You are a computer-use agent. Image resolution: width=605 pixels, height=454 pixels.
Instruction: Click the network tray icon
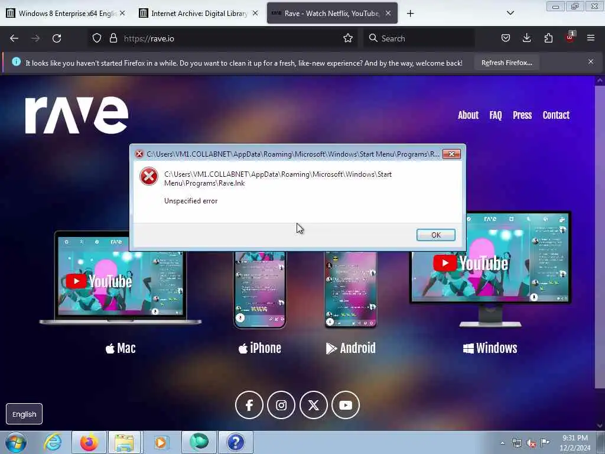point(516,443)
